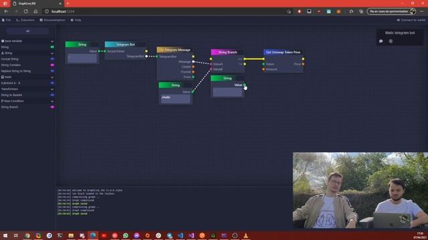The width and height of the screenshot is (428, 240).
Task: Click the != output pin on String Branch
Action: [x=245, y=64]
